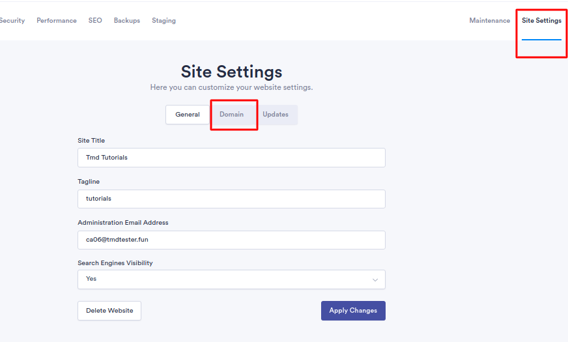Image resolution: width=568 pixels, height=342 pixels.
Task: Click the "Administration Email Address" label text
Action: pyautogui.click(x=123, y=223)
